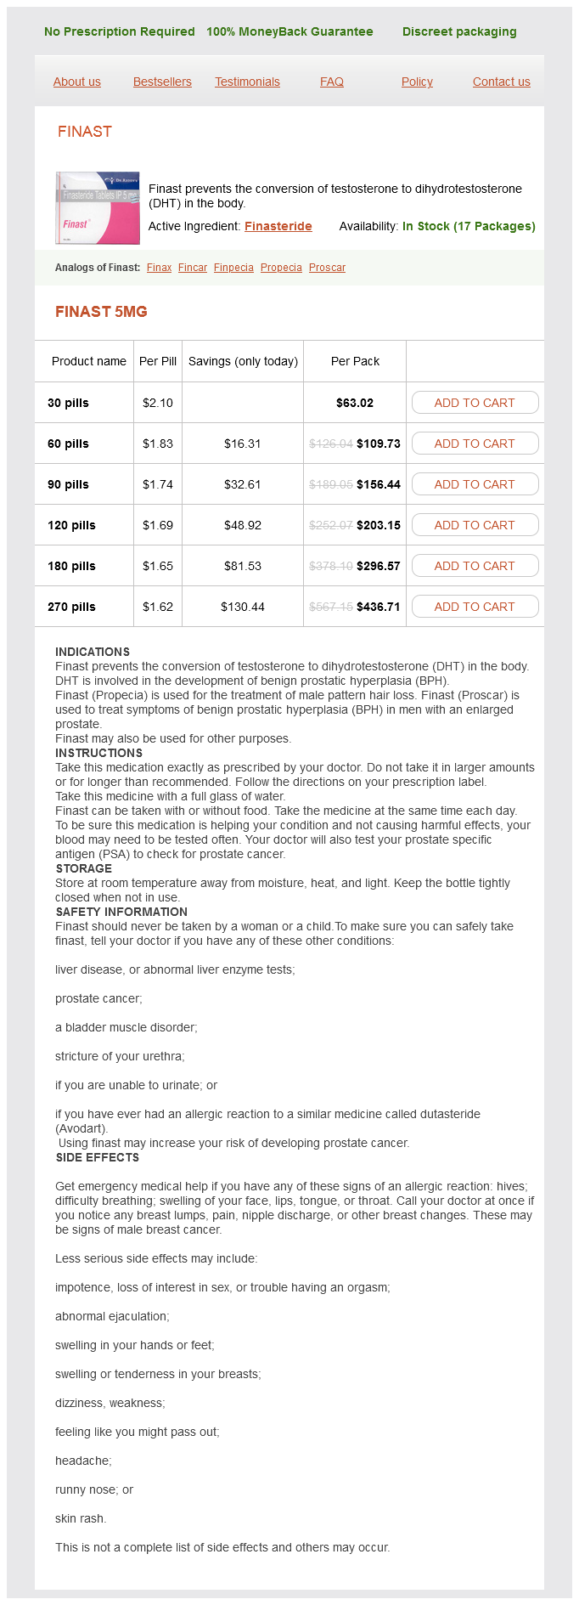Click the Finast product box image

[98, 208]
